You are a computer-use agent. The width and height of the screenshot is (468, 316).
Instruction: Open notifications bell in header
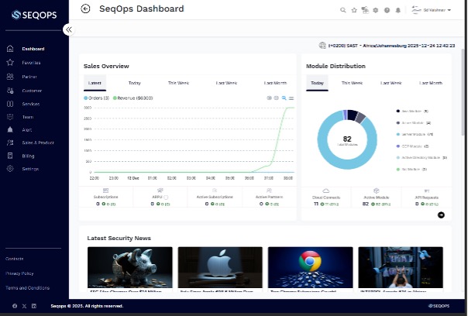(397, 10)
